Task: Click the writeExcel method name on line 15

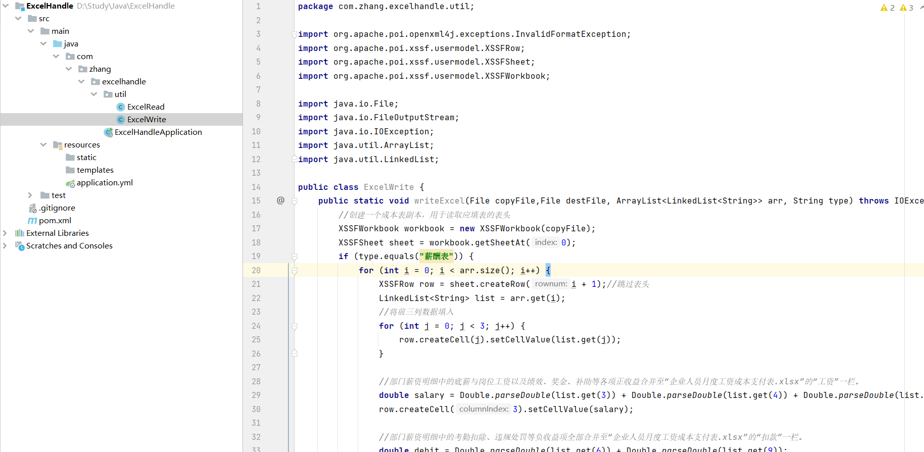Action: pyautogui.click(x=439, y=200)
